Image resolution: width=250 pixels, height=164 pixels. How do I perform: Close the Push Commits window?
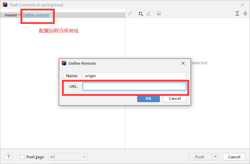point(243,5)
